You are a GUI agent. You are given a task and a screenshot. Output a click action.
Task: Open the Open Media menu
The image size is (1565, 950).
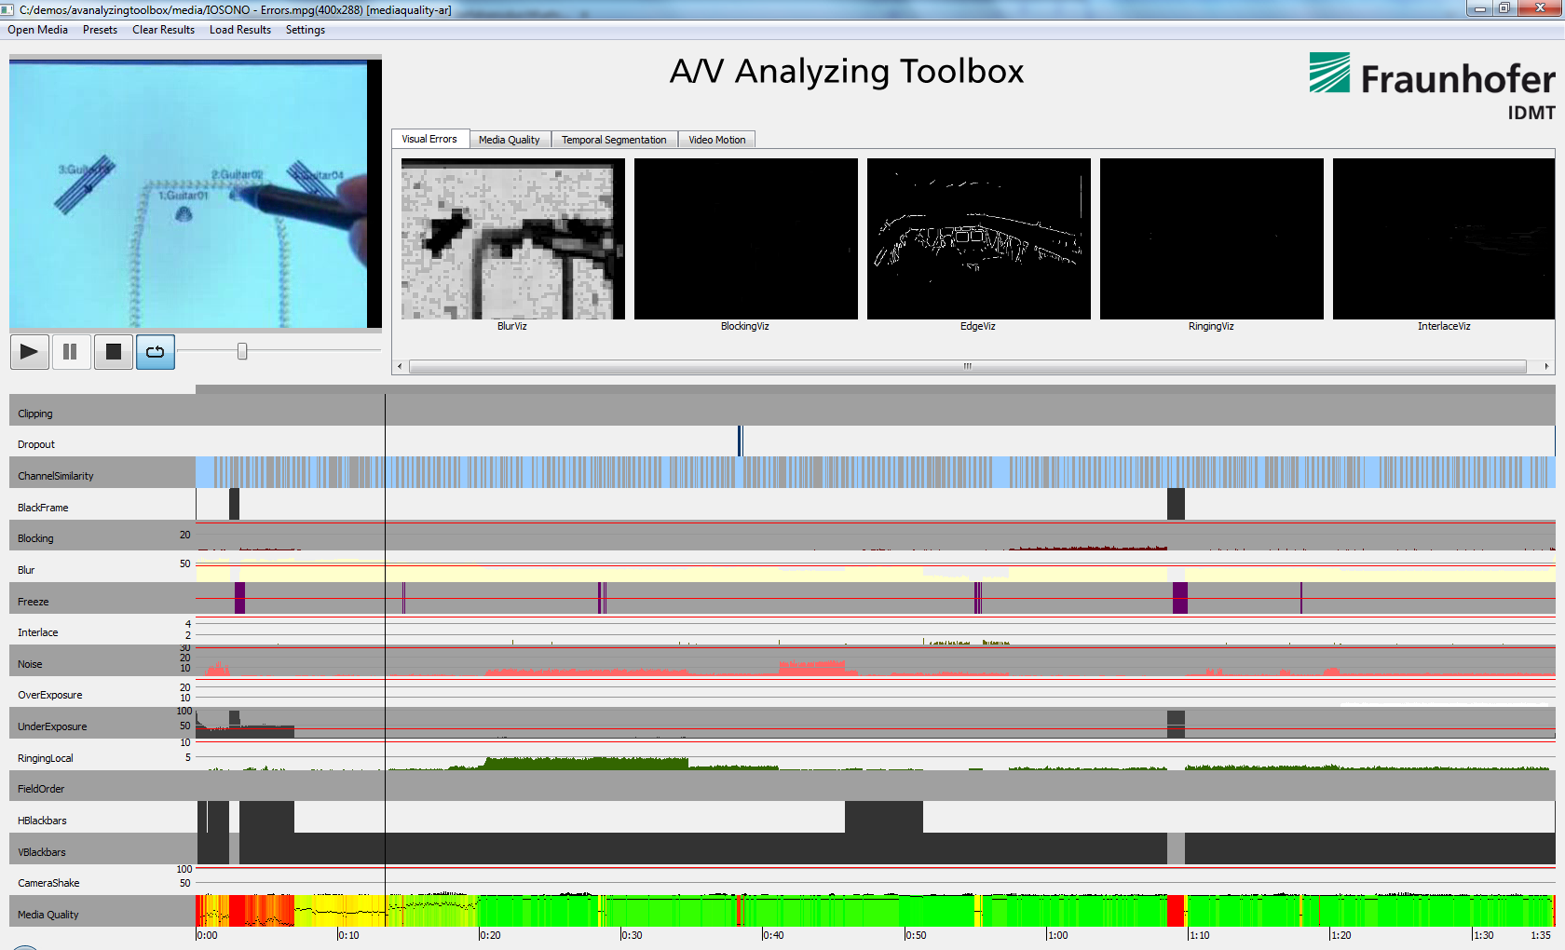(x=38, y=30)
